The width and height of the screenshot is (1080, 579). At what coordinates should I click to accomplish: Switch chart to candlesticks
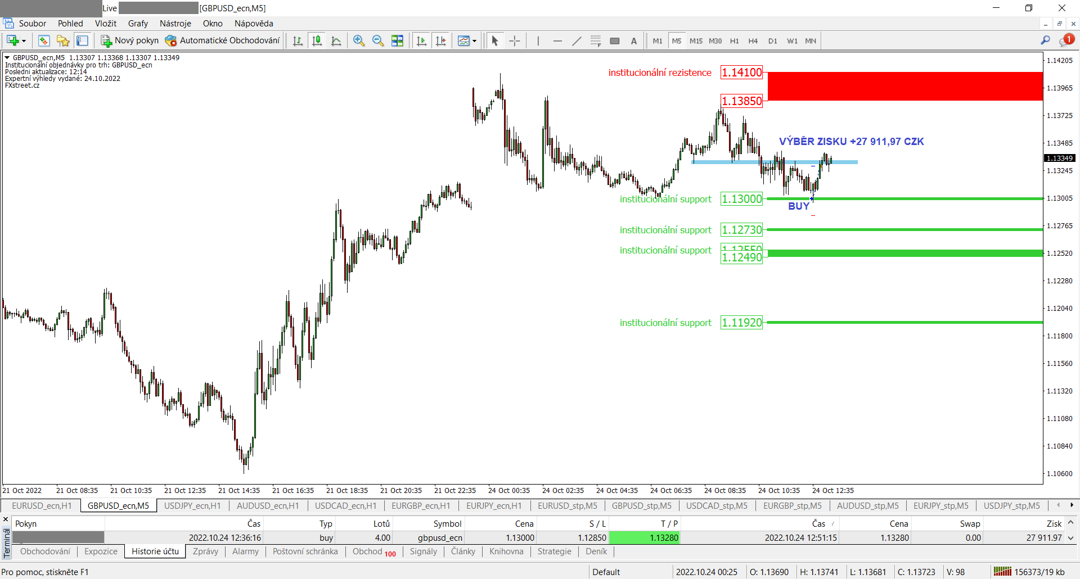pyautogui.click(x=317, y=40)
